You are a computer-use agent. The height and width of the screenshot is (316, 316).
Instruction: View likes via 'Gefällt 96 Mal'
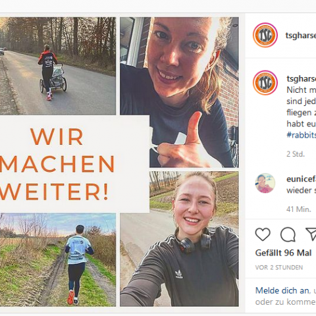click(x=283, y=253)
